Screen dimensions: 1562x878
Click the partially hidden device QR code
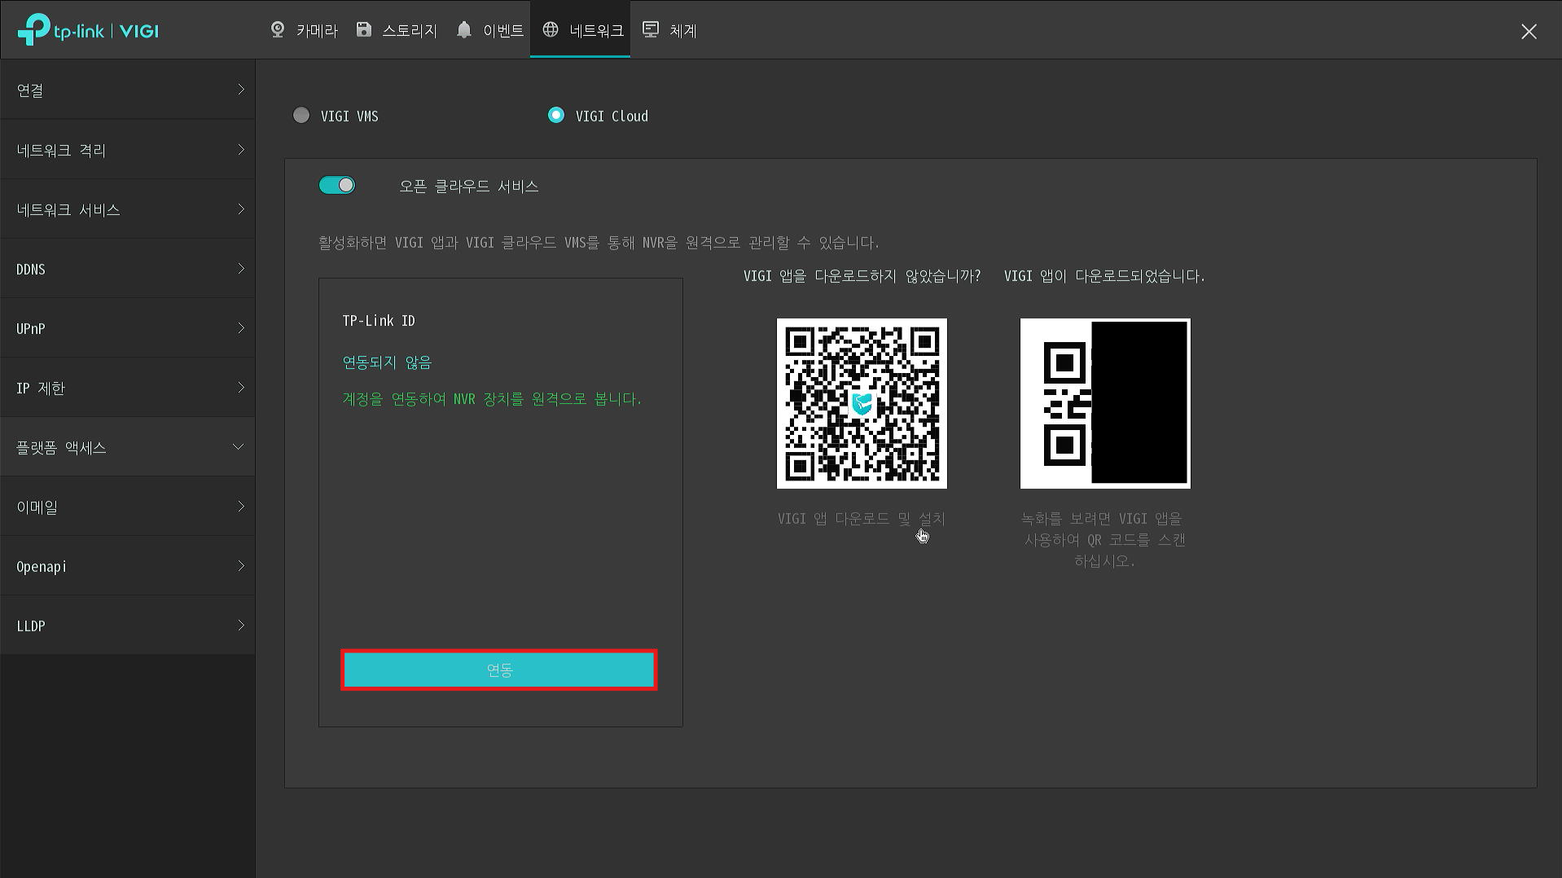[x=1104, y=403]
